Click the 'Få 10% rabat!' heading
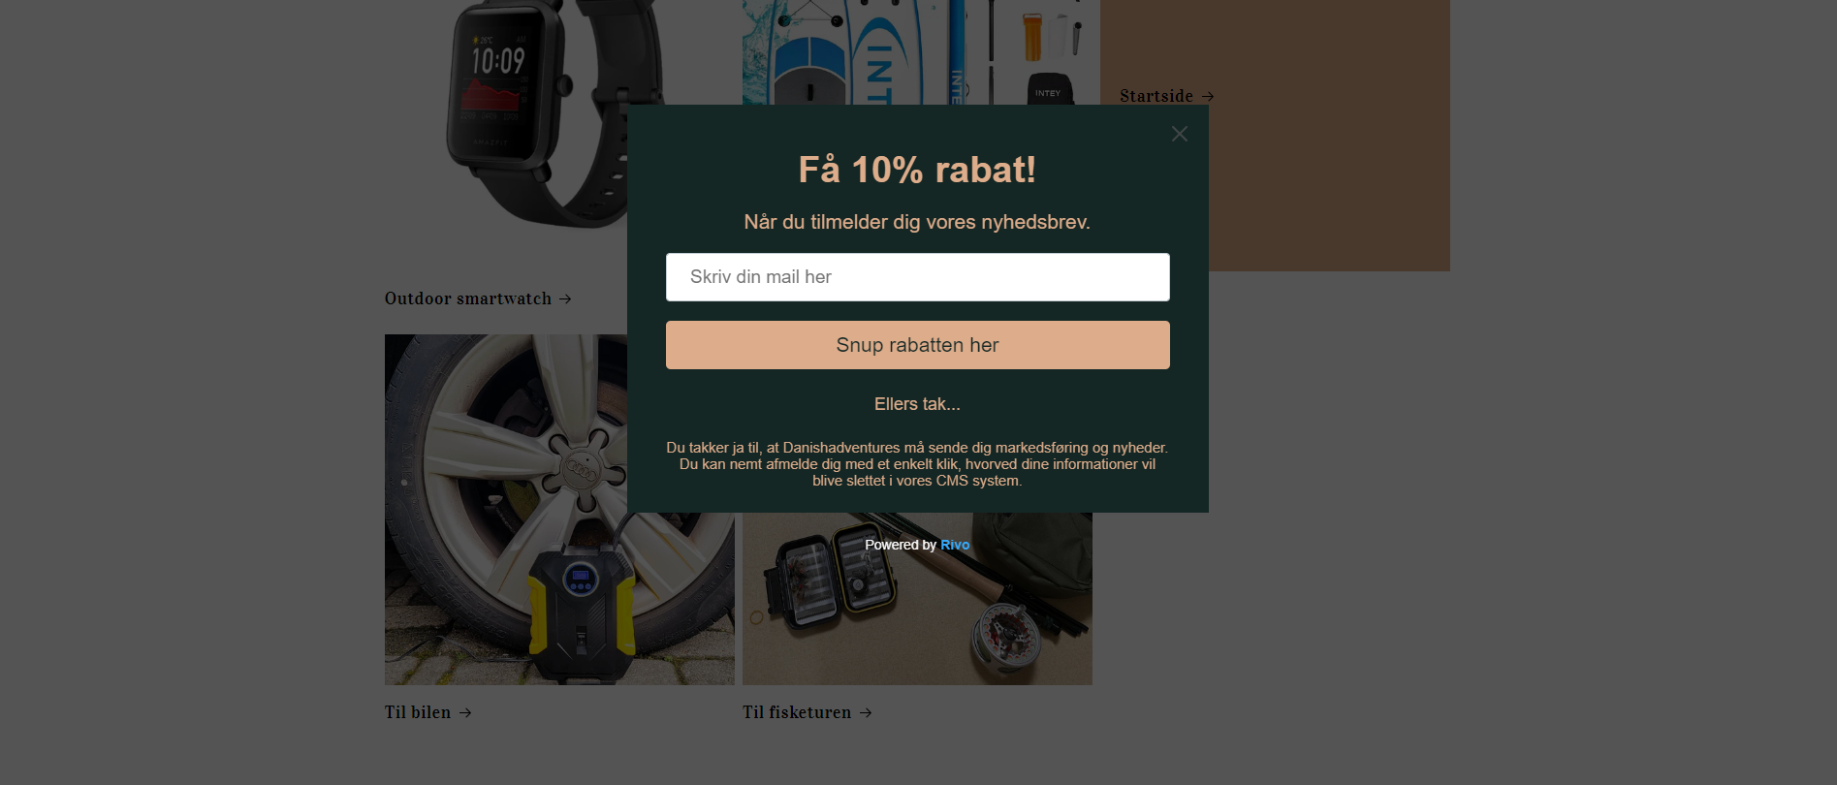Image resolution: width=1837 pixels, height=785 pixels. click(917, 170)
